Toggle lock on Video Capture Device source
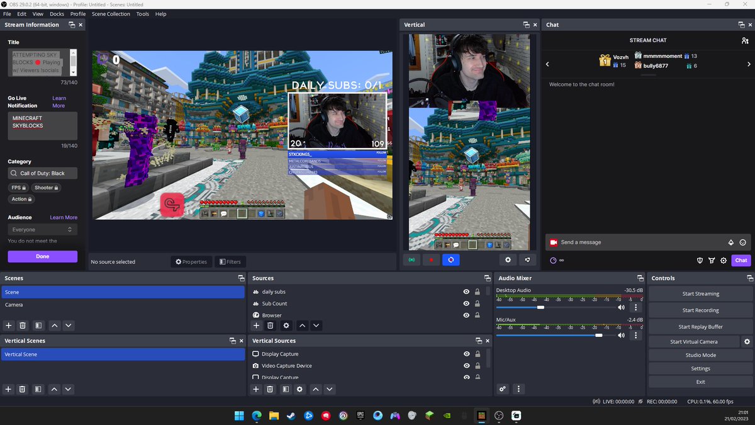Image resolution: width=755 pixels, height=425 pixels. pos(478,366)
